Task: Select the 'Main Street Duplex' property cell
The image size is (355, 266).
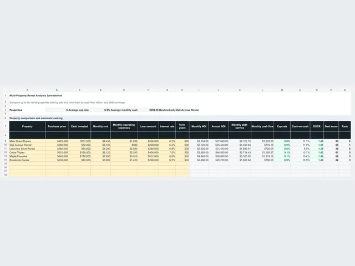Action: click(x=27, y=141)
